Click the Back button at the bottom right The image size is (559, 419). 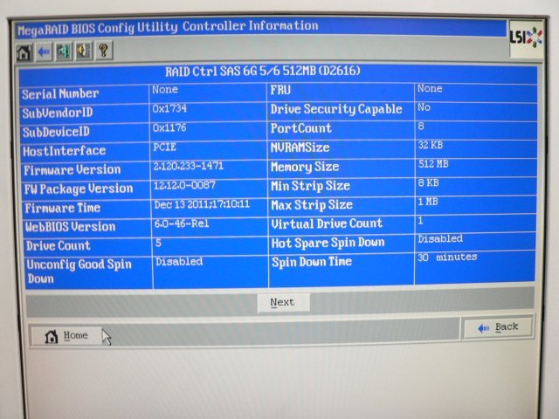tap(498, 327)
